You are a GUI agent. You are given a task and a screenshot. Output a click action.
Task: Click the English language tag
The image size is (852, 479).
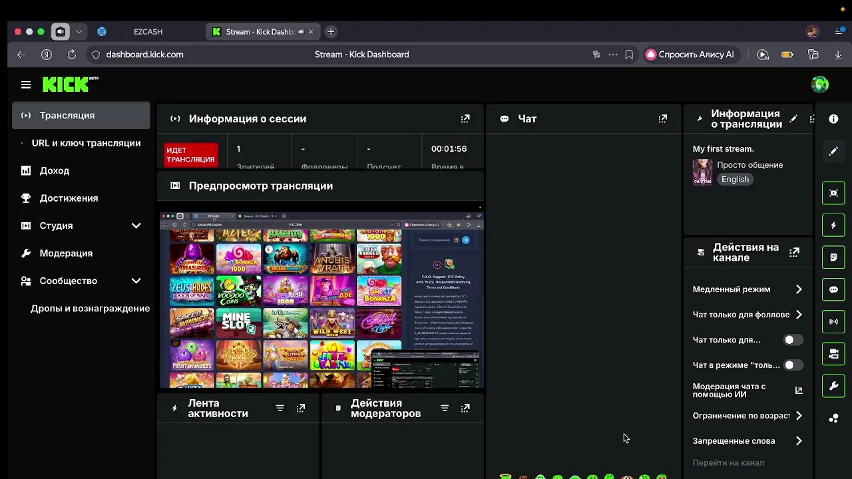pos(735,180)
